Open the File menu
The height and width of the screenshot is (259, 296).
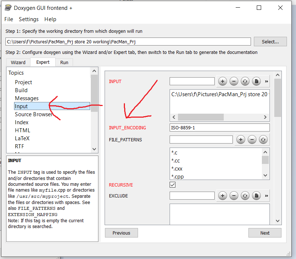(x=9, y=19)
